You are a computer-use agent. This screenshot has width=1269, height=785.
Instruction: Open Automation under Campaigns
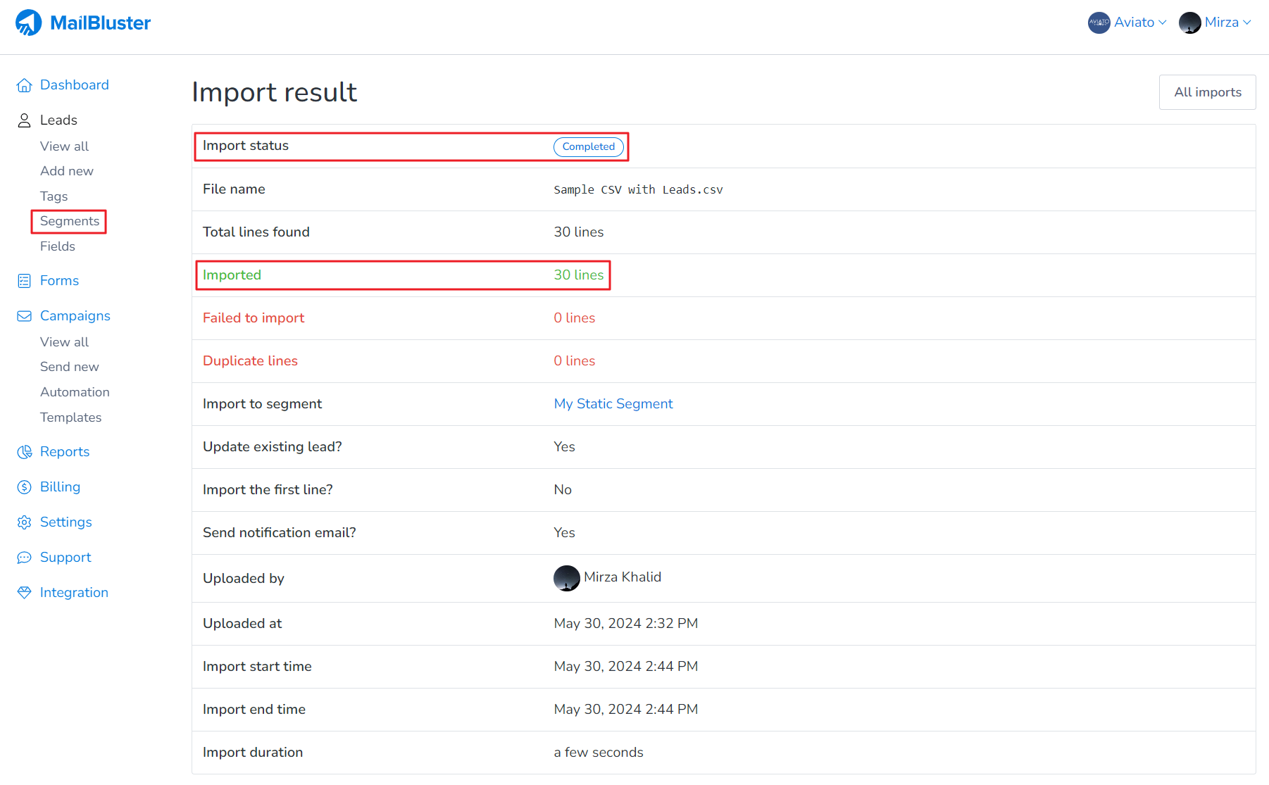75,392
